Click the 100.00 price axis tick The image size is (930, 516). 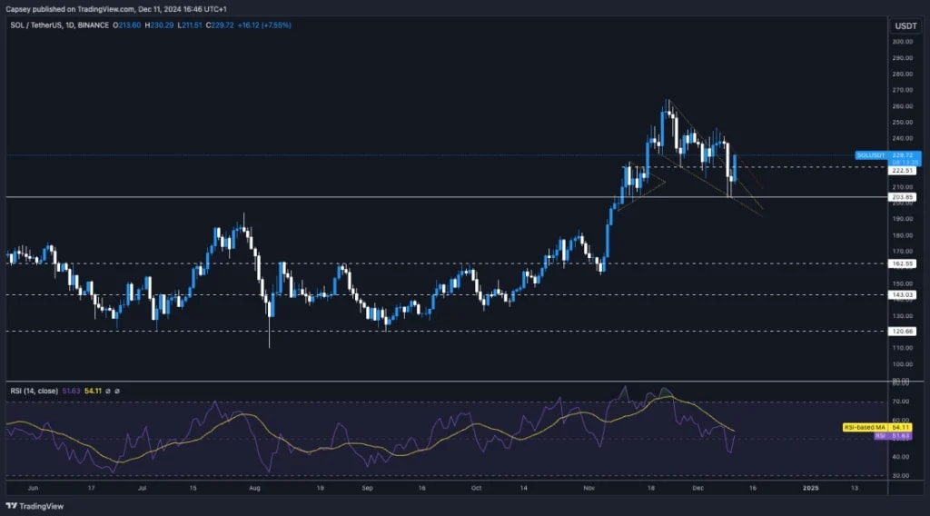click(x=902, y=364)
